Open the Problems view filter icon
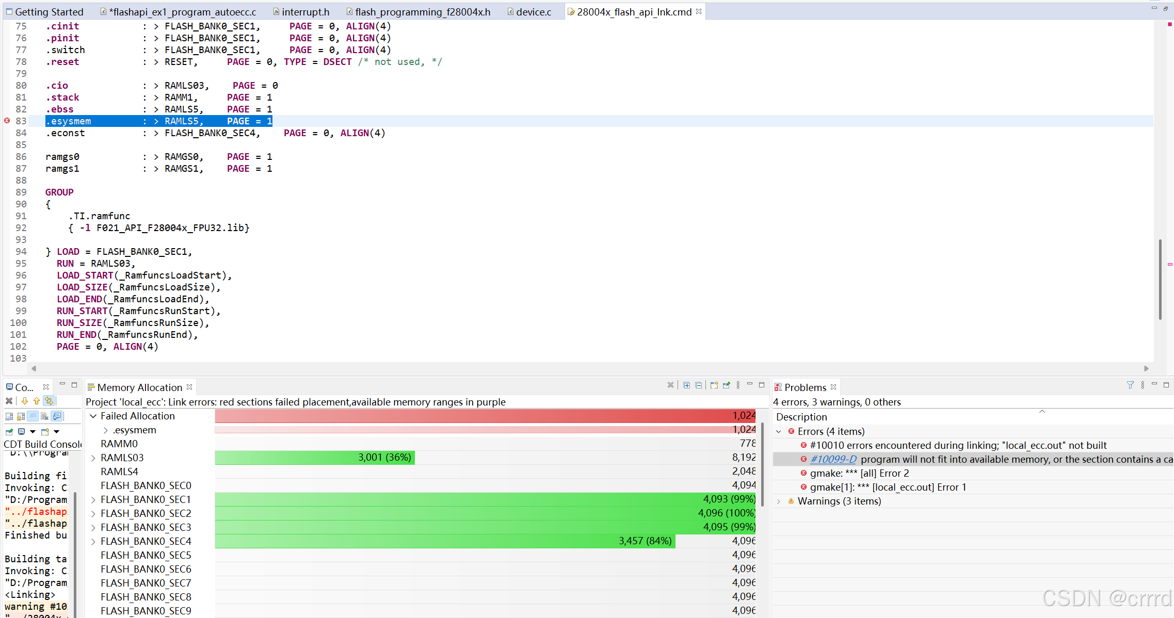This screenshot has height=618, width=1174. (x=1130, y=385)
